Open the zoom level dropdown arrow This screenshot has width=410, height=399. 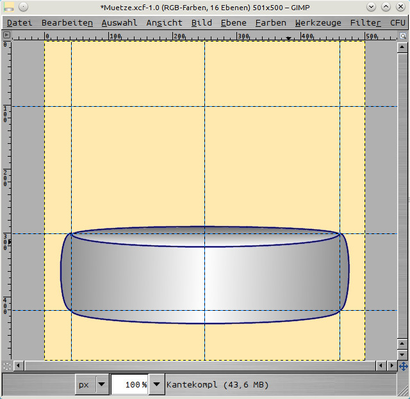click(156, 384)
